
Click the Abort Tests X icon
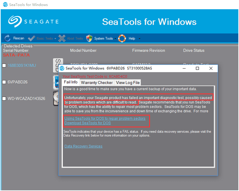[62, 38]
